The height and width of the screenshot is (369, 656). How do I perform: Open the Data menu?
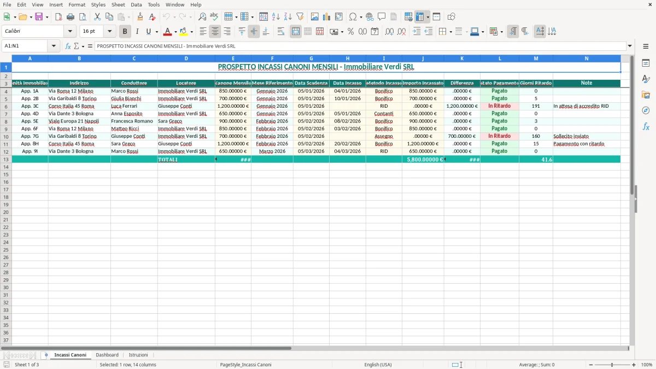click(136, 4)
